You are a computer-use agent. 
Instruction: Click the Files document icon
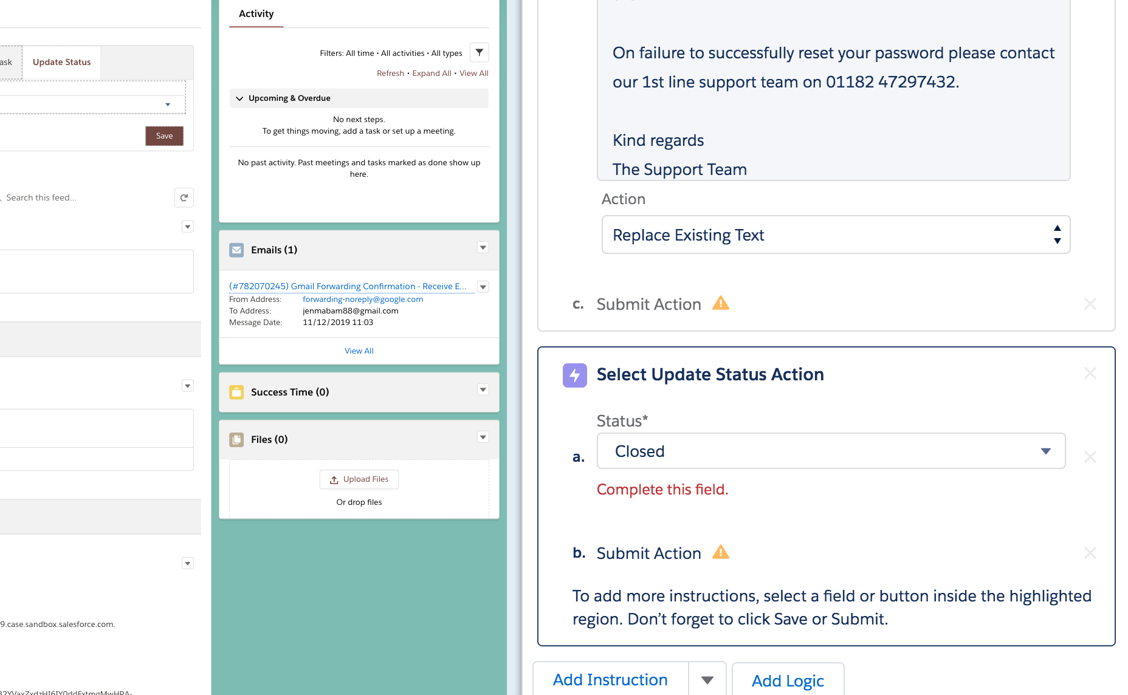pyautogui.click(x=237, y=440)
